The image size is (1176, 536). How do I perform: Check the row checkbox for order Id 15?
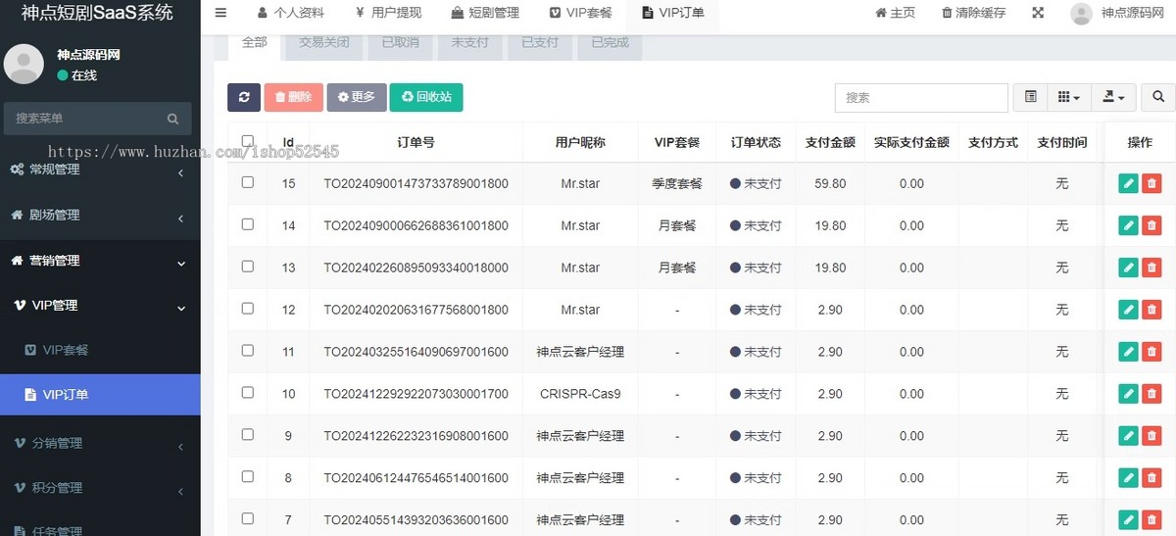(247, 182)
